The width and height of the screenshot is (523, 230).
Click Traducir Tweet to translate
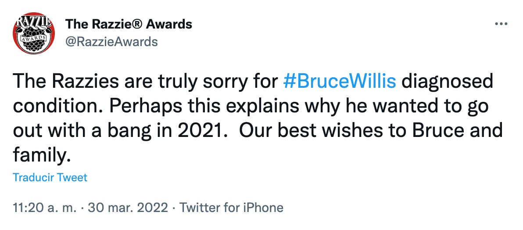[x=50, y=177]
